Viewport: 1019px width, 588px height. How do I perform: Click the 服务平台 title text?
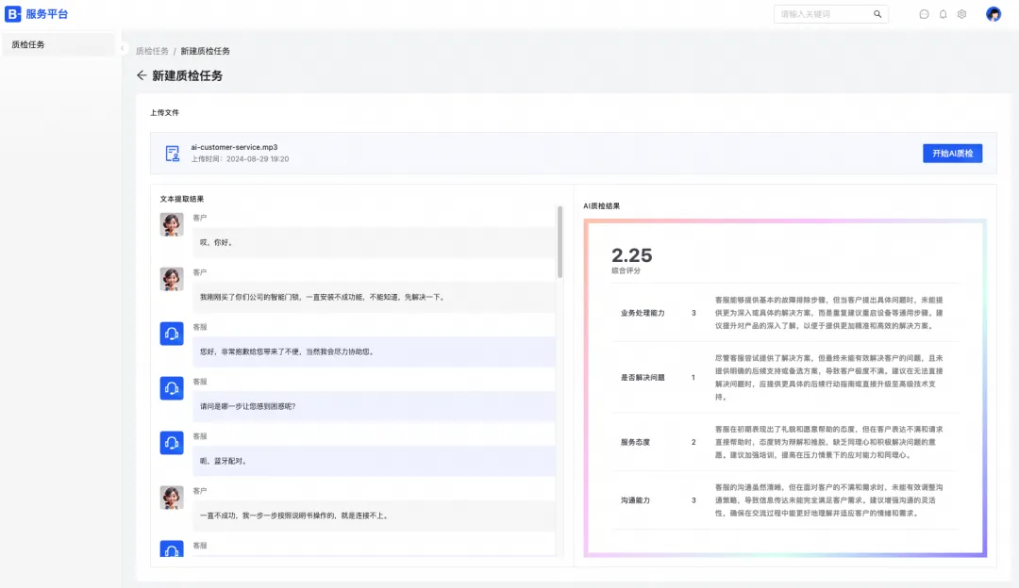tap(47, 13)
